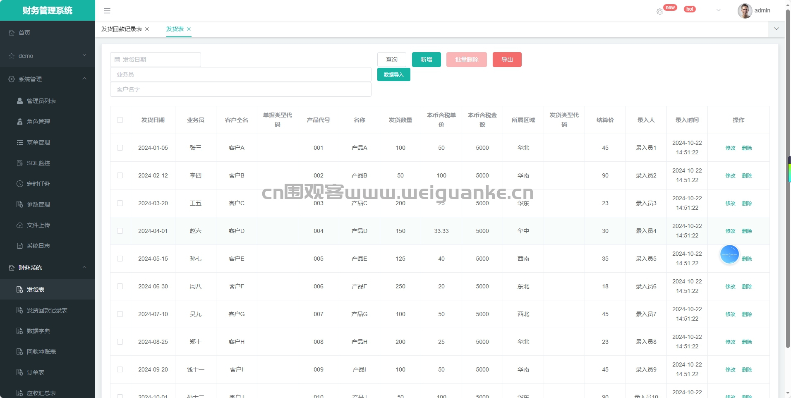
Task: Click the 财务管理系统 logo title
Action: tap(48, 10)
